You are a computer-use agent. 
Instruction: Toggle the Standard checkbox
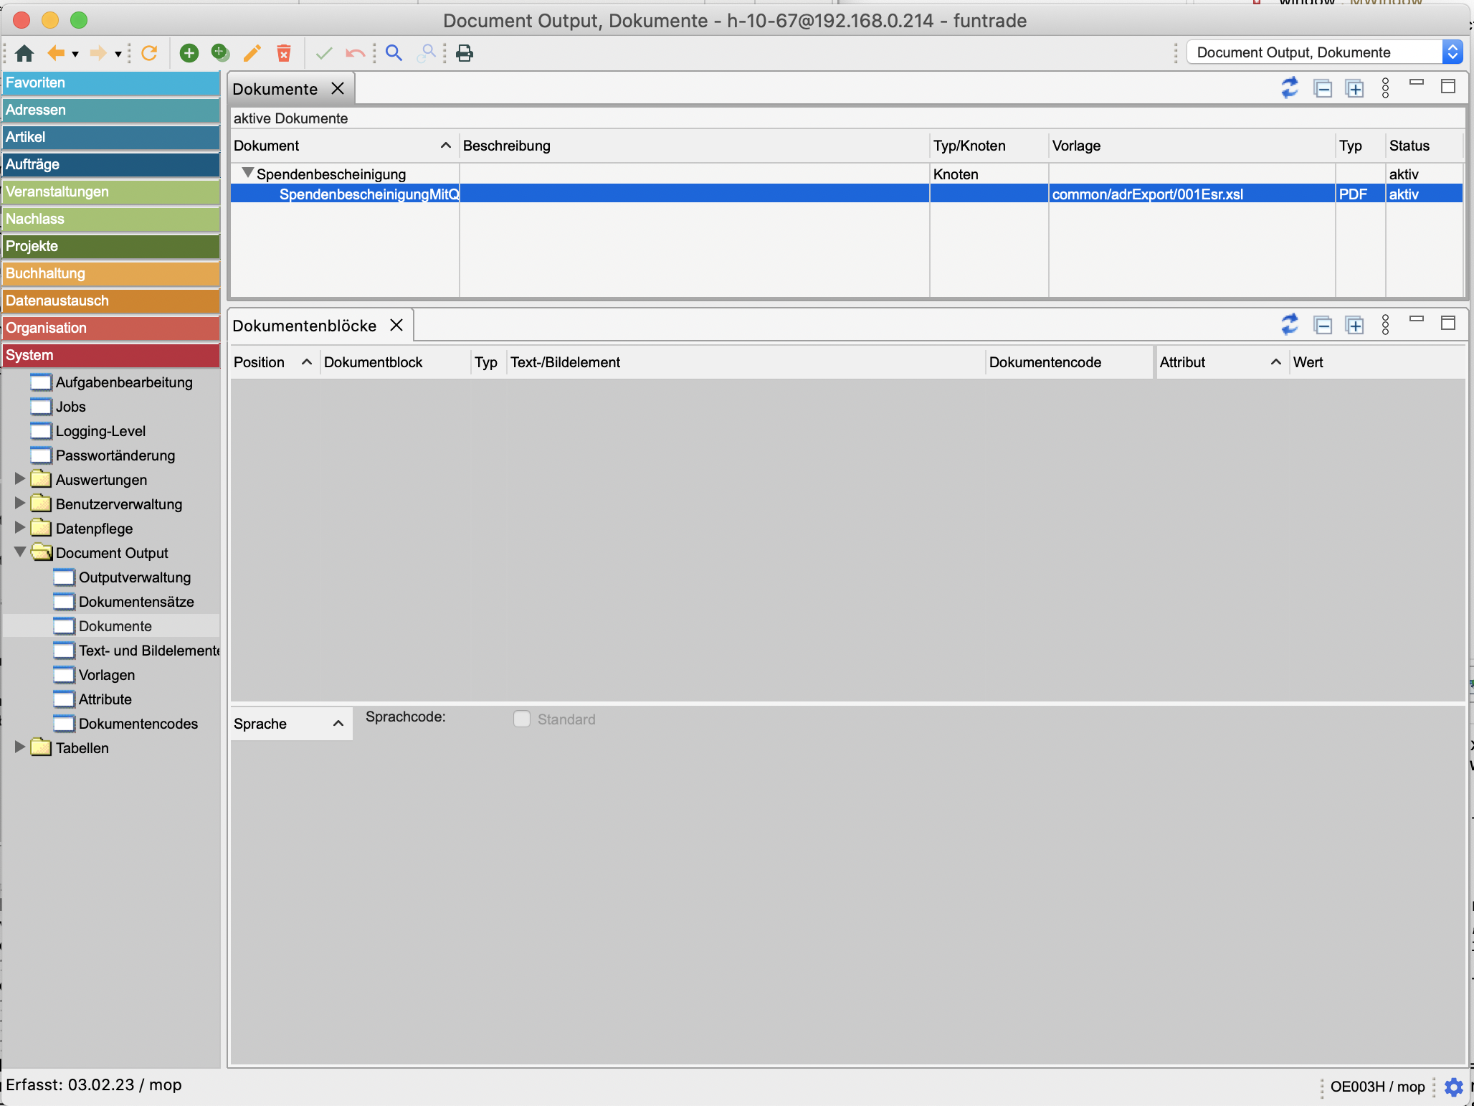click(522, 719)
